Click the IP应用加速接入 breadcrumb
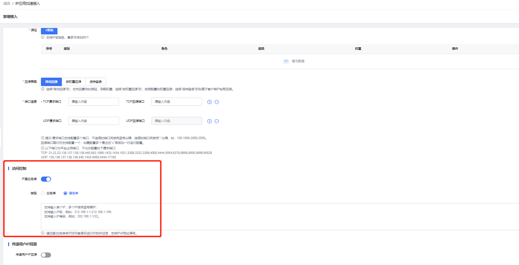 click(28, 3)
